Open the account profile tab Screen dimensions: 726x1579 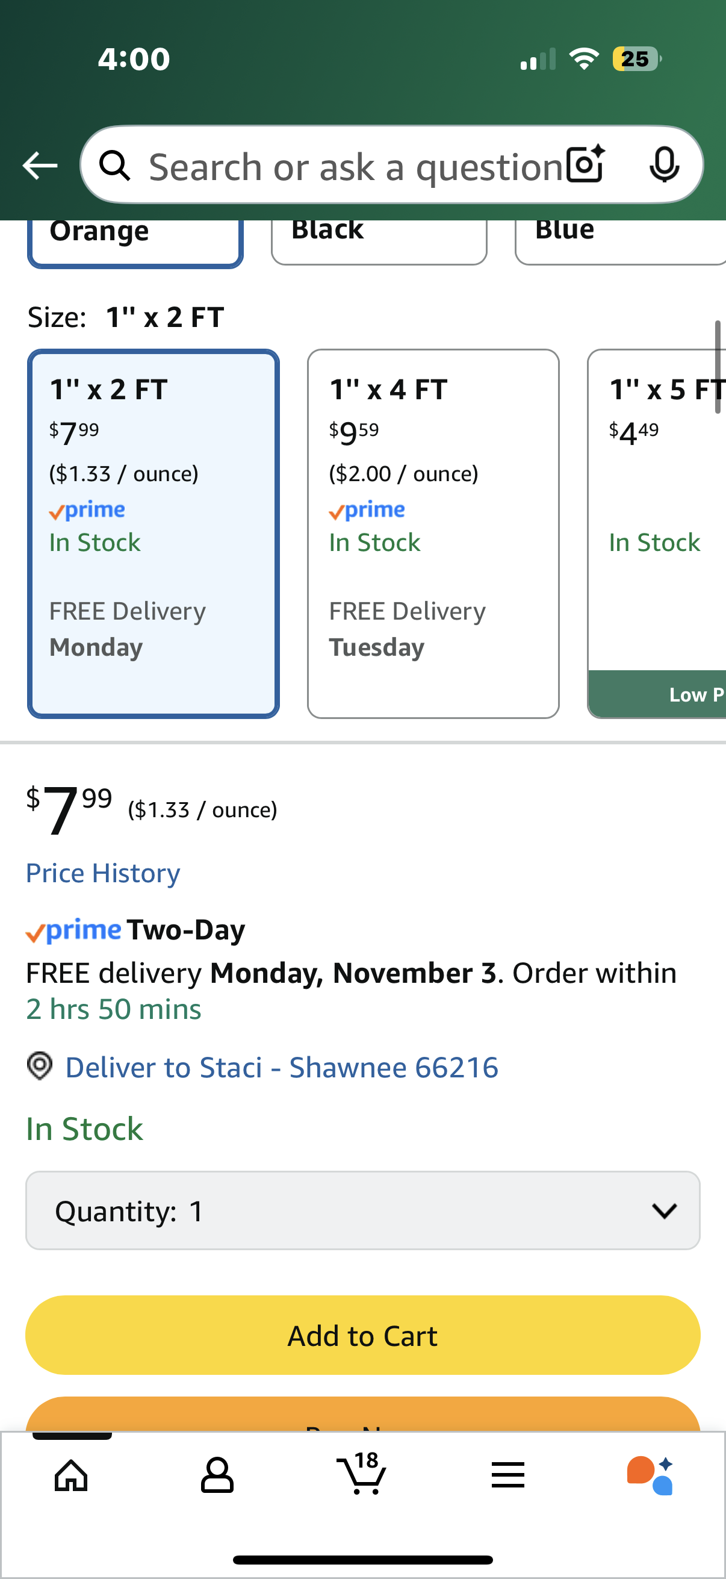click(217, 1475)
